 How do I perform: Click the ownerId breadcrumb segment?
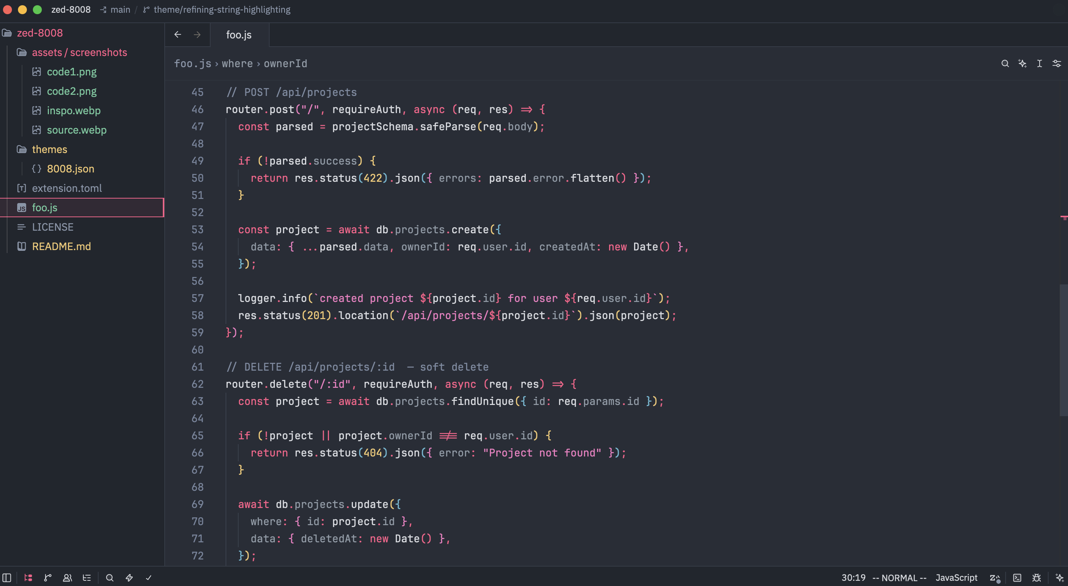(285, 63)
